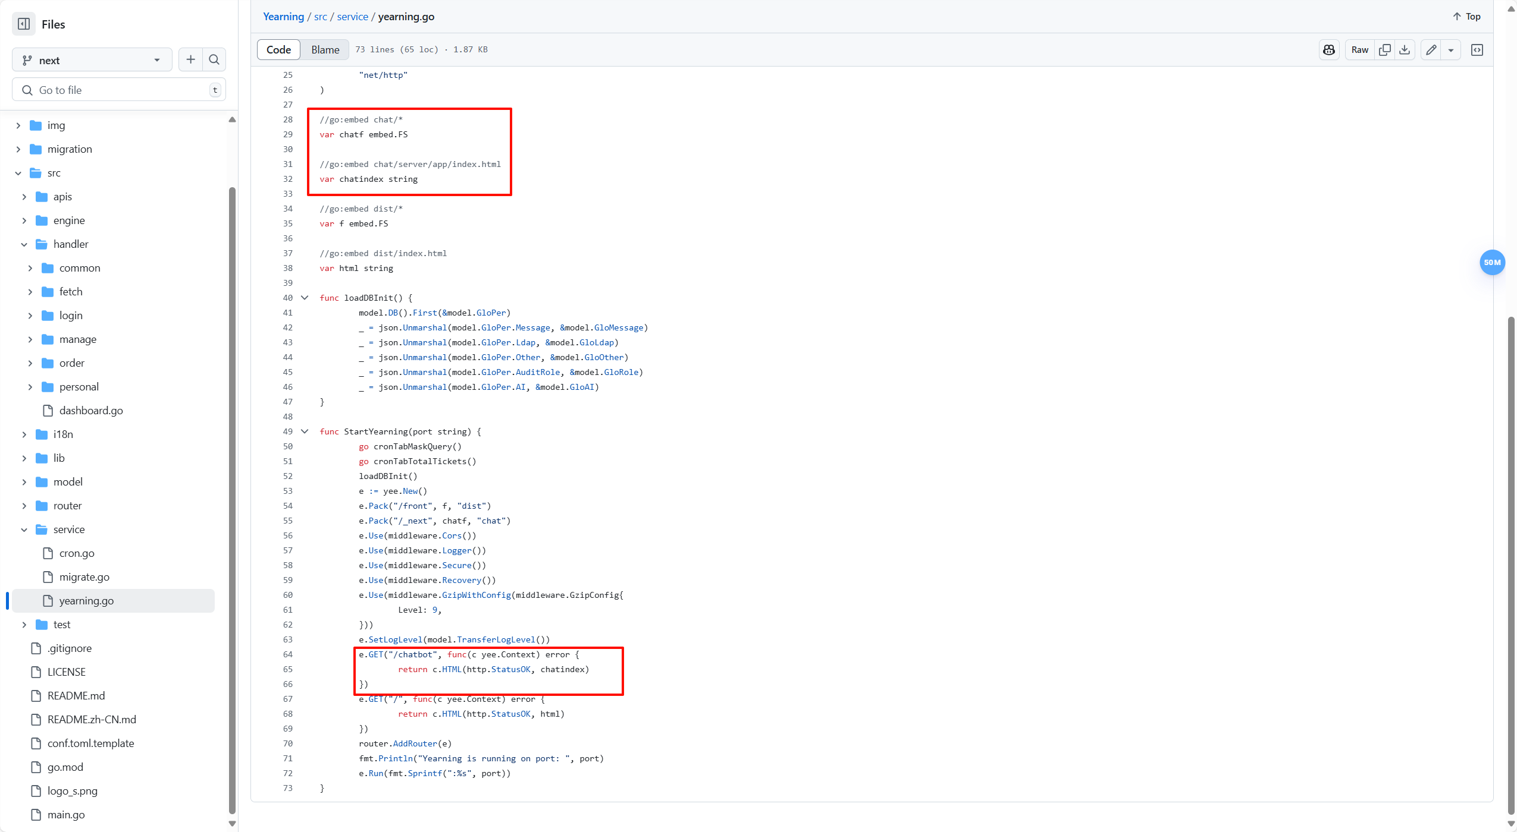Click AddRouter identifier on line 70

tap(415, 743)
